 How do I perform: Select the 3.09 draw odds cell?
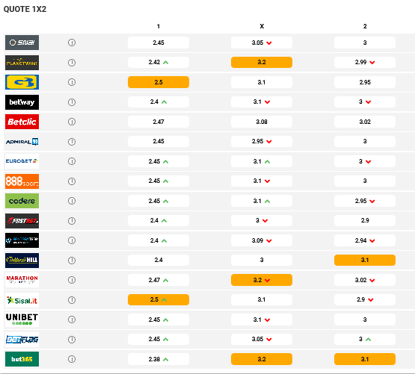click(x=262, y=240)
